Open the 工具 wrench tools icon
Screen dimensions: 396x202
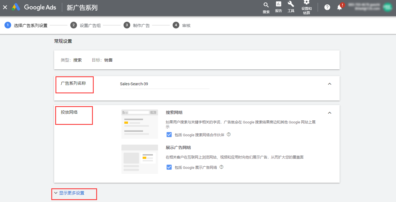pos(291,7)
